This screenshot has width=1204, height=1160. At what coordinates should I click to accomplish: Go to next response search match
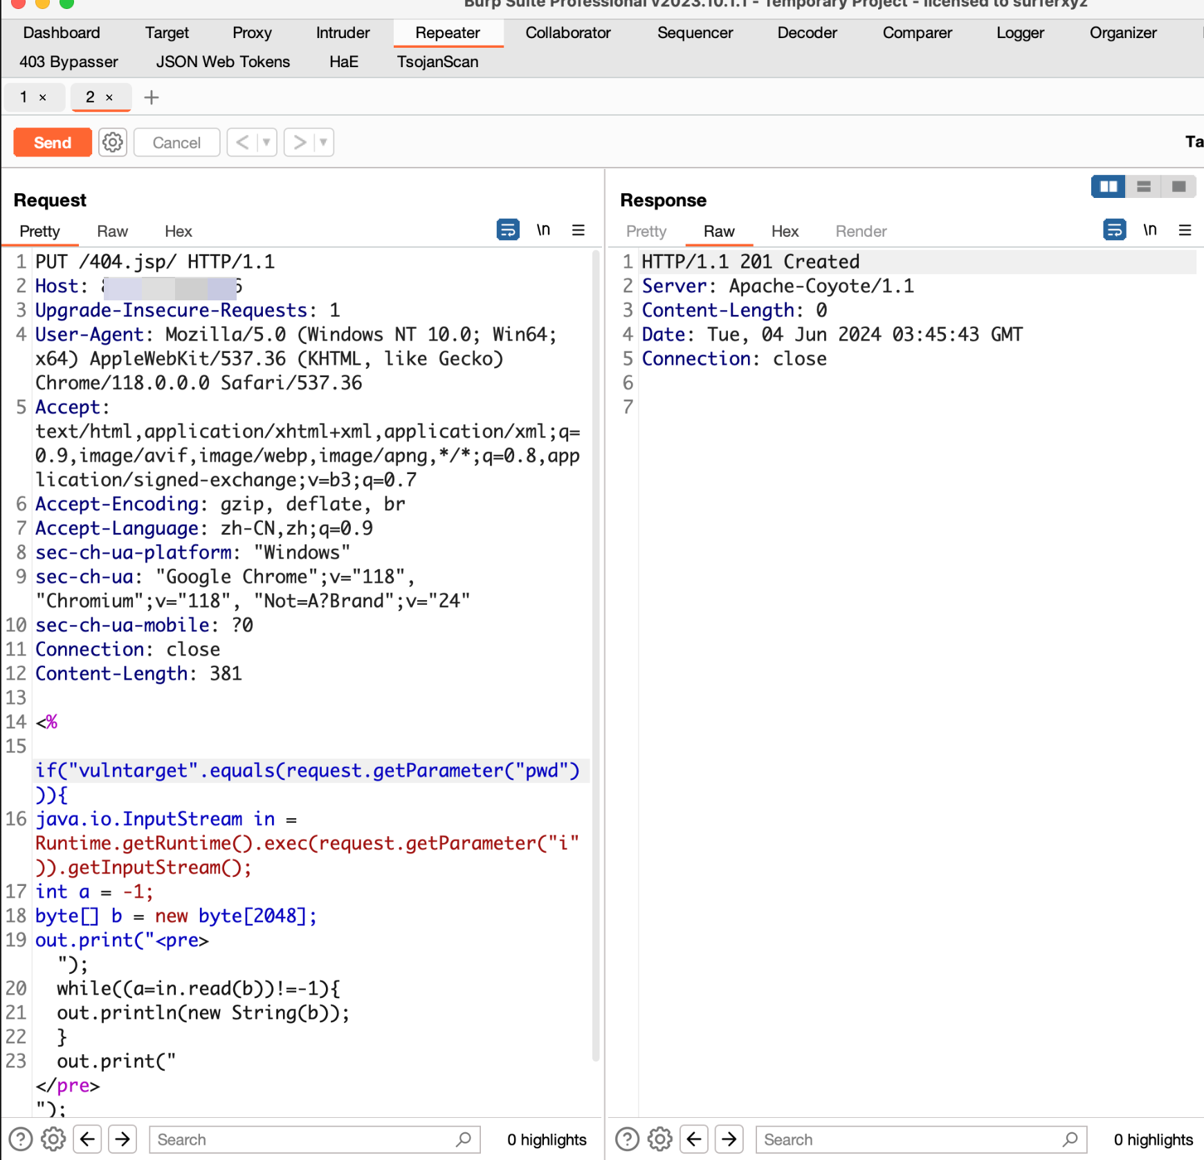pos(729,1139)
